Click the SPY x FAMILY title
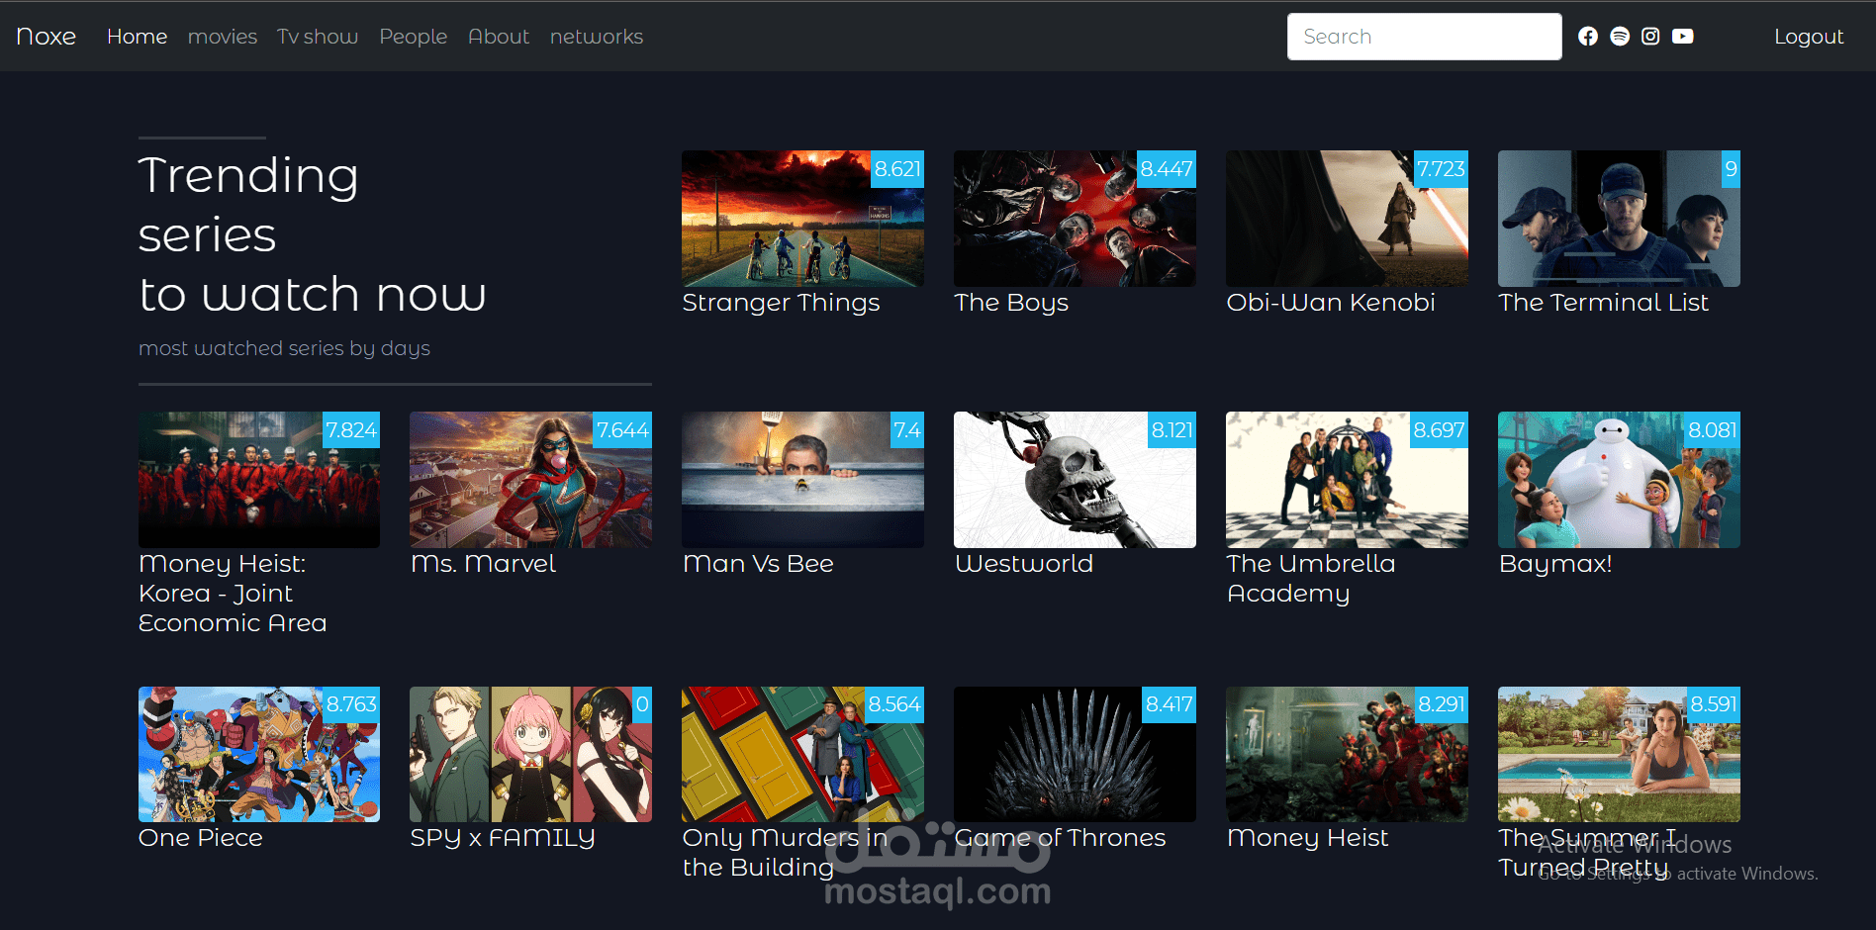The image size is (1876, 930). [503, 838]
